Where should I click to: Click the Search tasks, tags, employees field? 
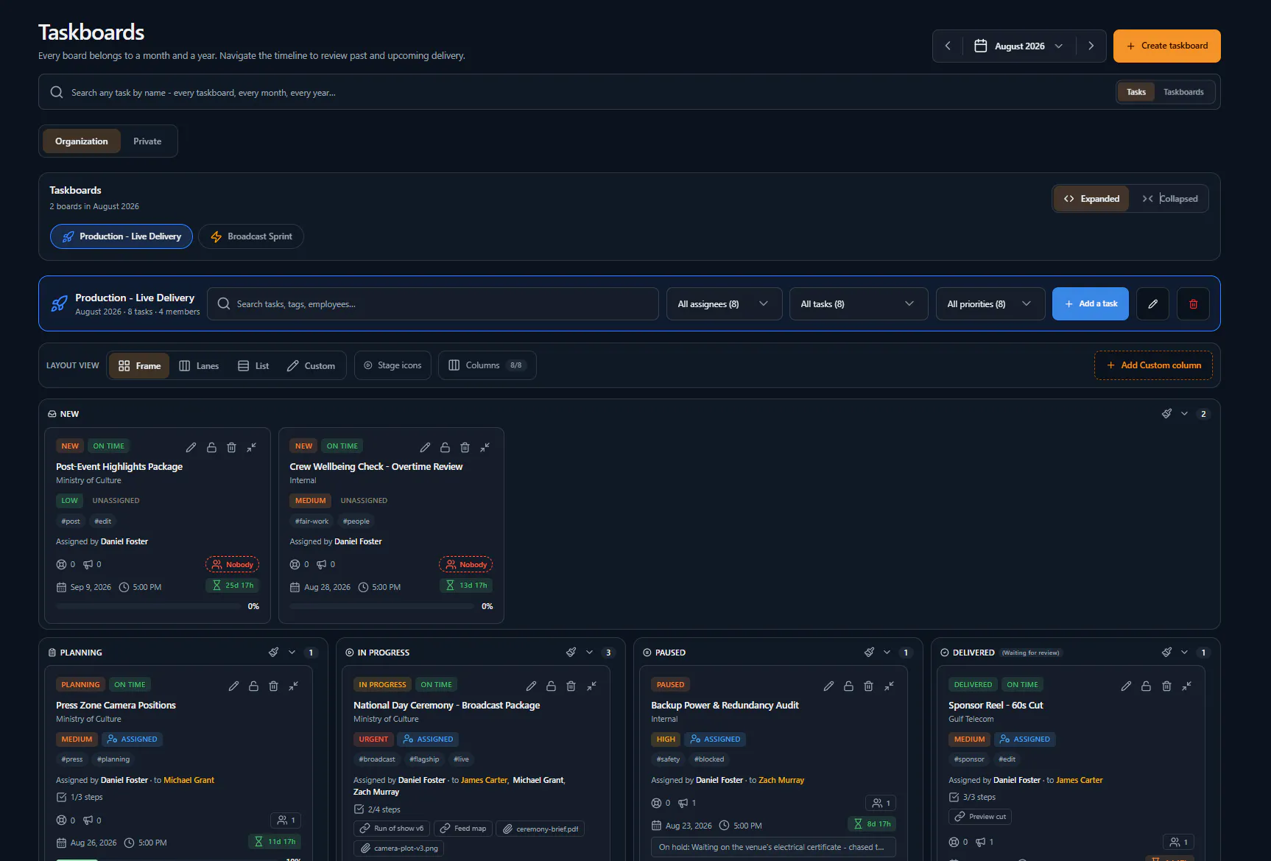(433, 304)
